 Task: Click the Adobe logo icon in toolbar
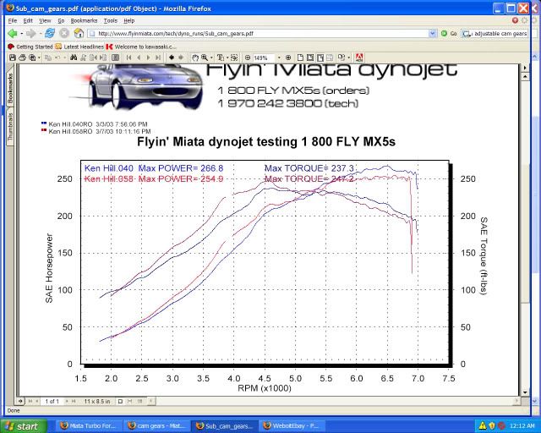coord(359,58)
